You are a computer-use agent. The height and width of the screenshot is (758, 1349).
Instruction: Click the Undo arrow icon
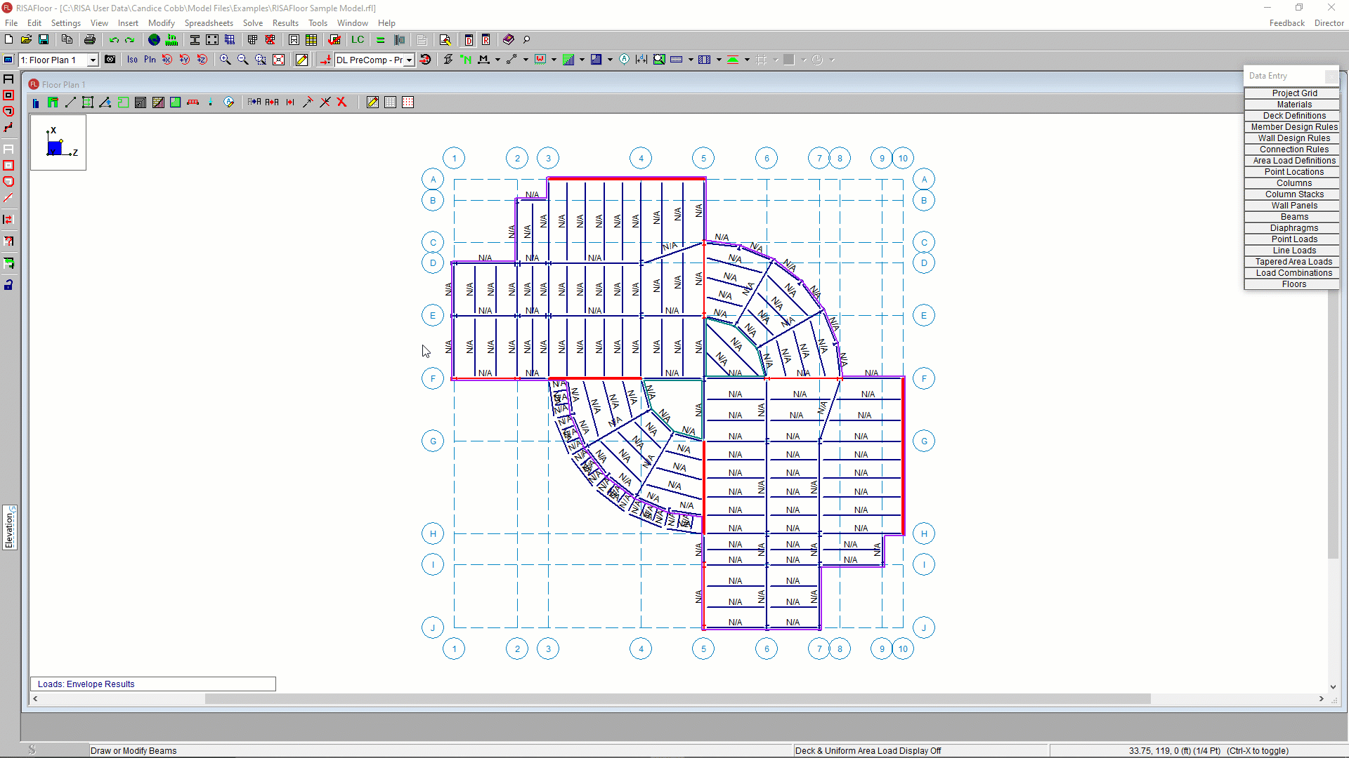[x=113, y=40]
